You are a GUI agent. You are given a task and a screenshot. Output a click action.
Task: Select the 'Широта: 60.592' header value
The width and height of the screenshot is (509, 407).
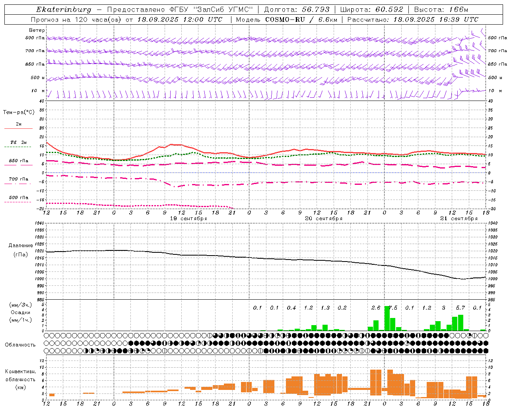click(371, 10)
